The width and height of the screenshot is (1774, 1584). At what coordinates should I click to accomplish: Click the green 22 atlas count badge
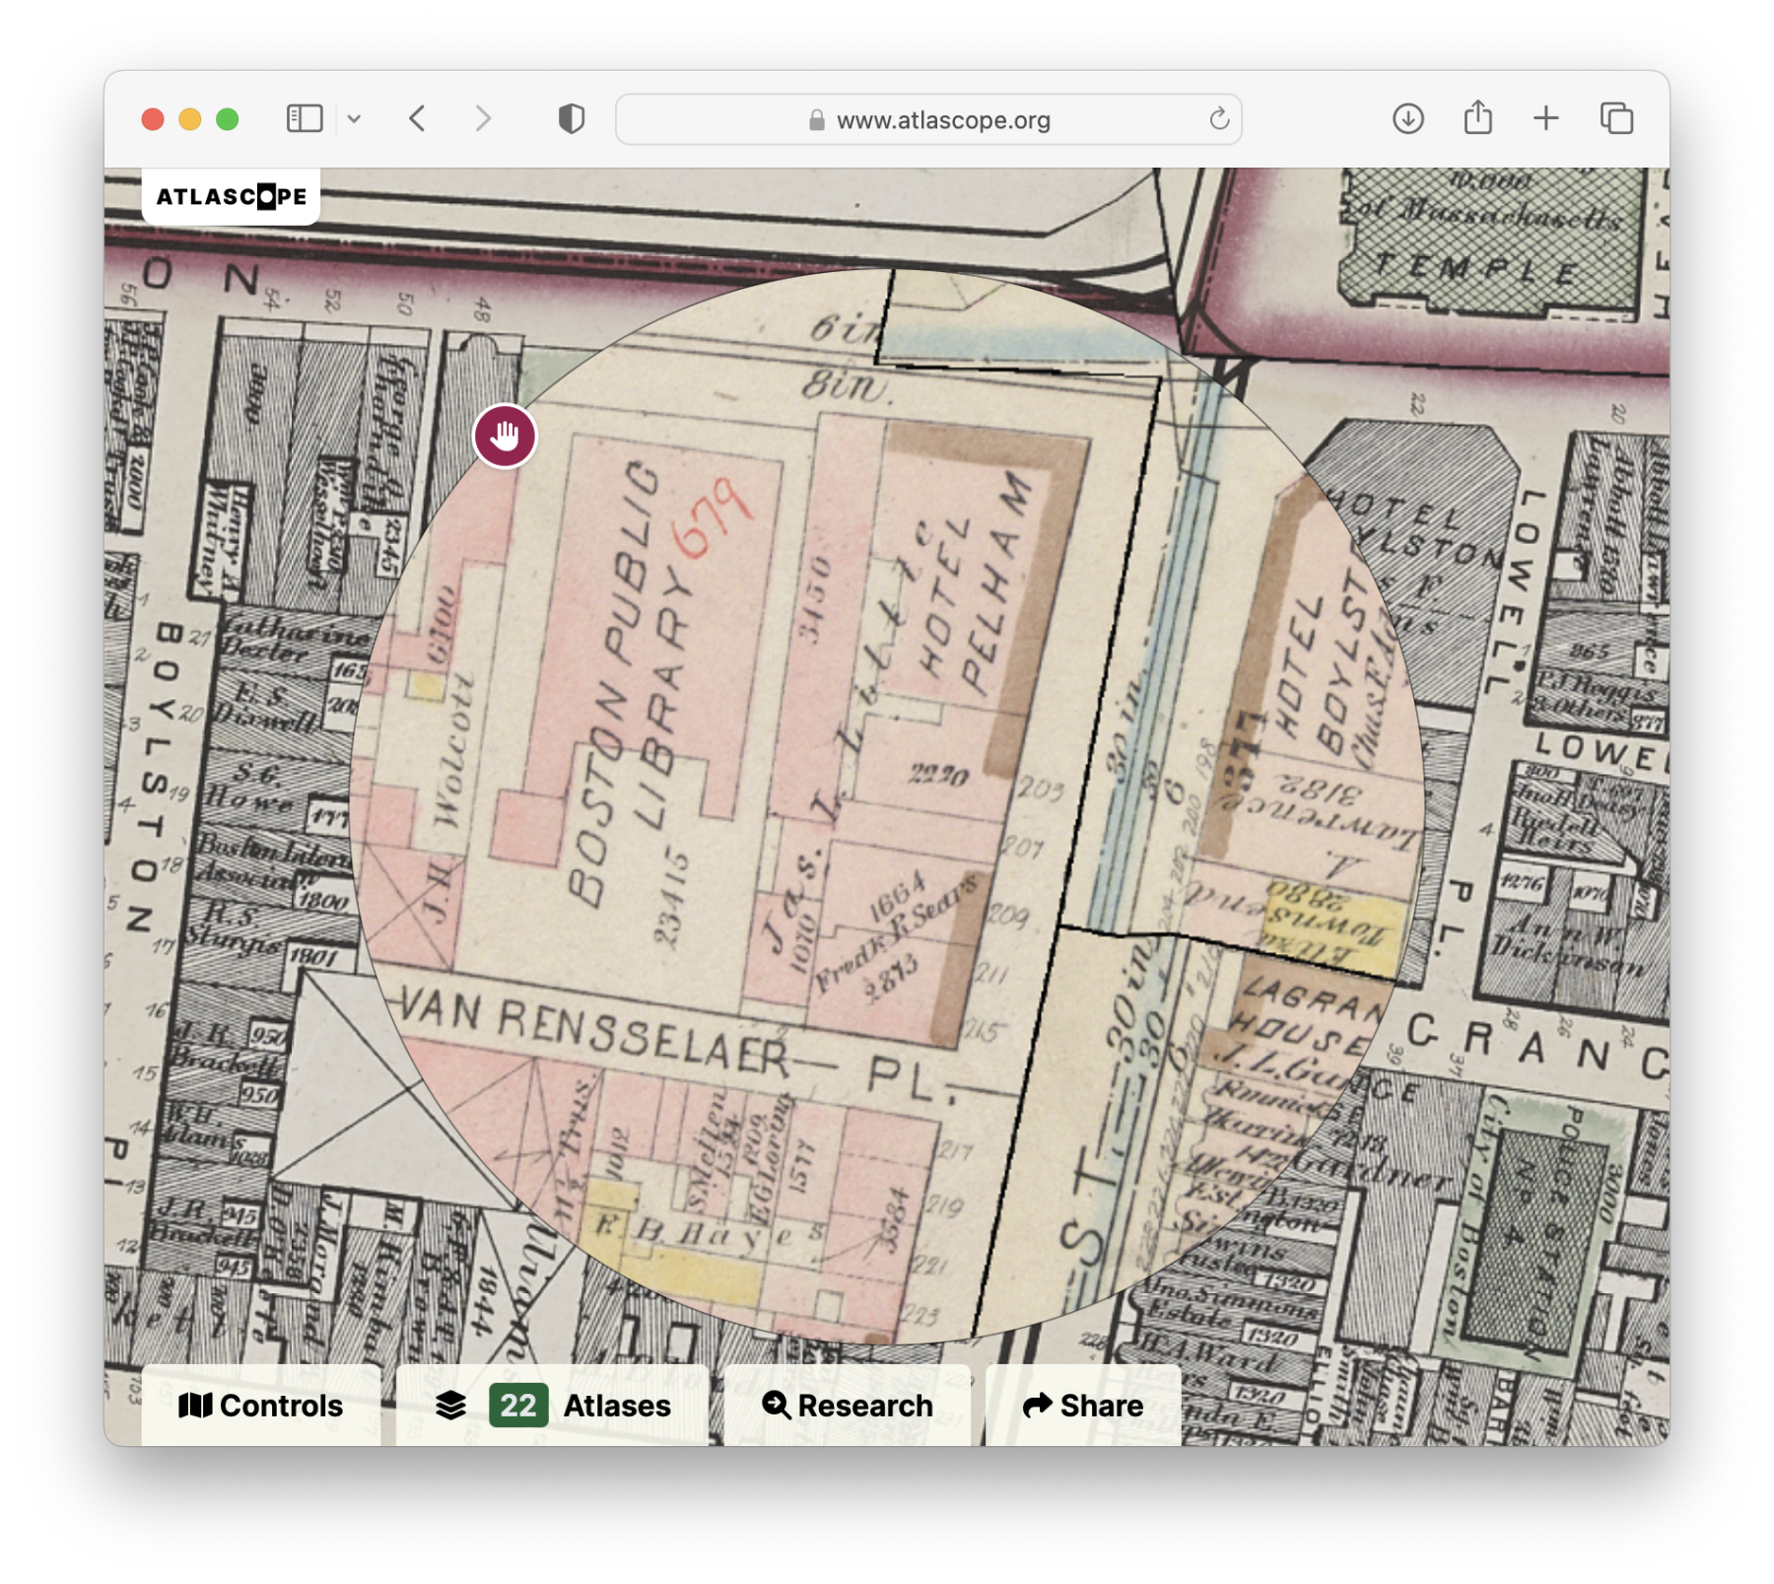pos(518,1406)
